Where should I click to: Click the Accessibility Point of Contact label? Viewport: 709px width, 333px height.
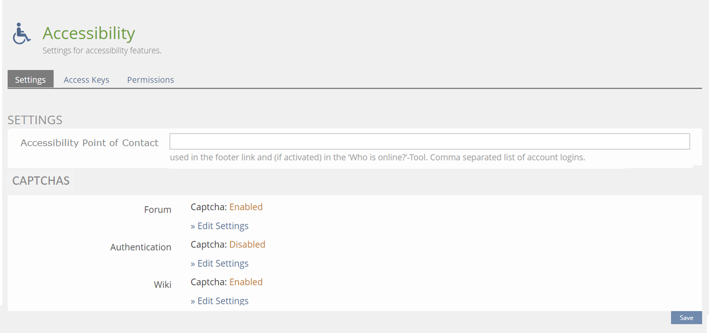pos(89,143)
